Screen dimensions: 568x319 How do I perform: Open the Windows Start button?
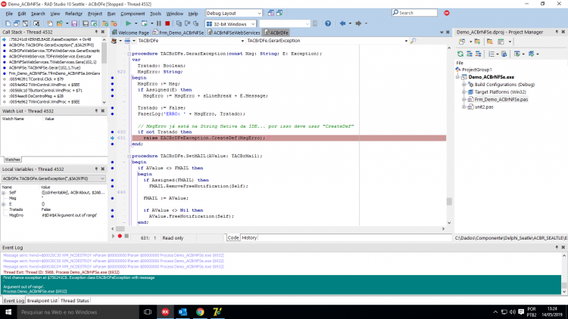click(x=8, y=311)
